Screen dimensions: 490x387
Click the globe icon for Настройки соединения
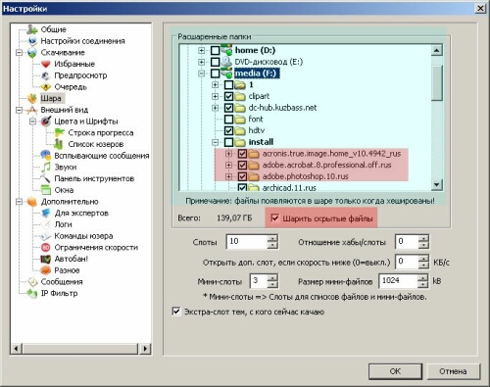tap(32, 41)
